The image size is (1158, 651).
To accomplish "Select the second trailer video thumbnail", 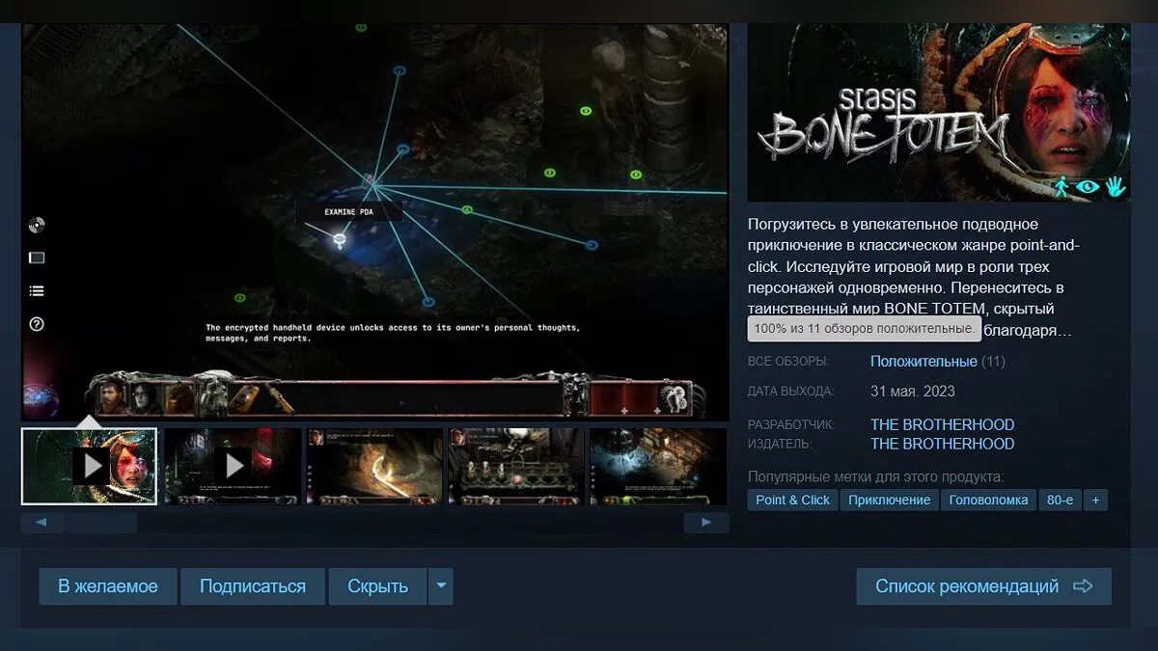I will point(233,467).
